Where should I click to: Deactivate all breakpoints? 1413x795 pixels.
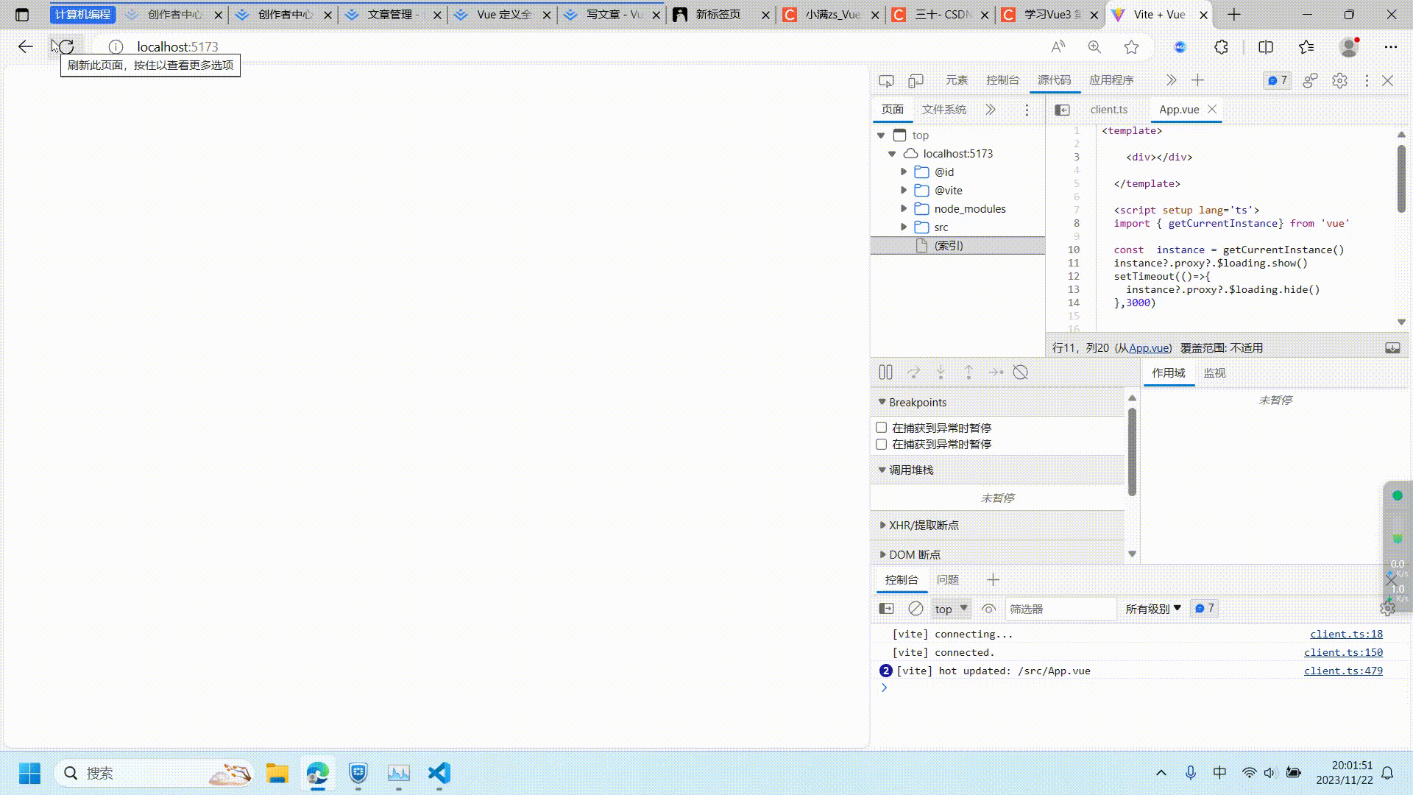pyautogui.click(x=1020, y=372)
